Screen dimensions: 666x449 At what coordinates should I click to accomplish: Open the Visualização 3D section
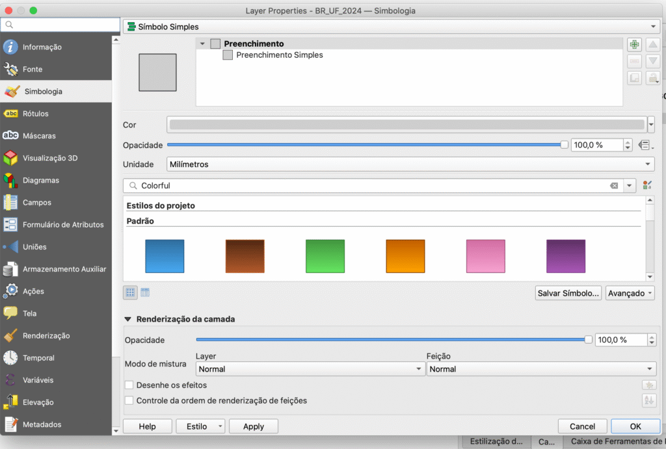56,158
